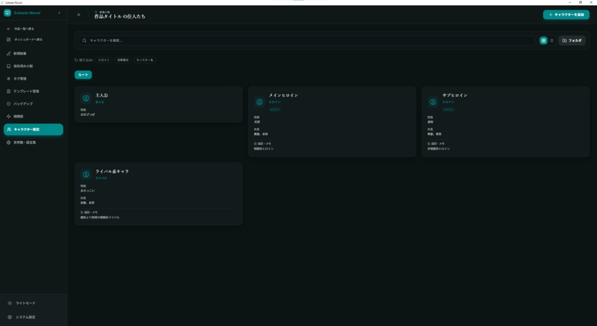Click memo icon on ライバル系キャラ card
This screenshot has width=597, height=326.
coord(82,212)
